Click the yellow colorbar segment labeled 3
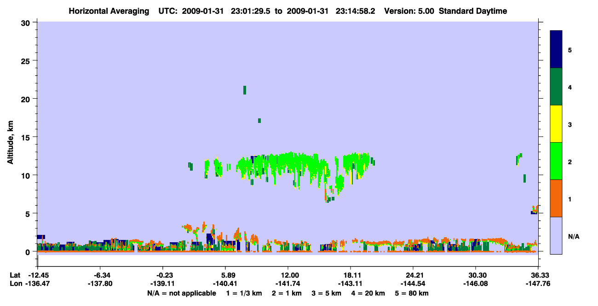This screenshot has width=598, height=306. 556,124
